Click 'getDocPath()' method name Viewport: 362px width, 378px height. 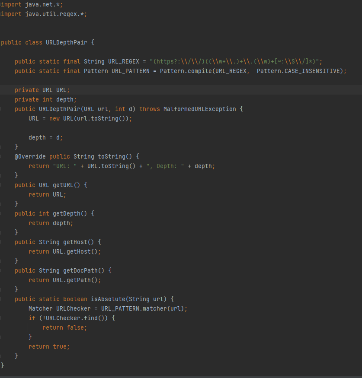[x=84, y=270]
